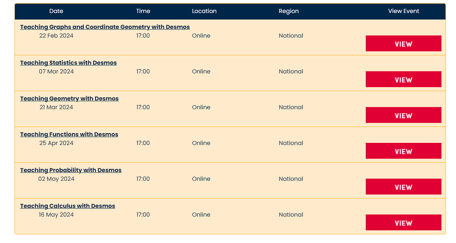Click the National region for Teaching Calculus
This screenshot has height=243, width=456.
291,215
